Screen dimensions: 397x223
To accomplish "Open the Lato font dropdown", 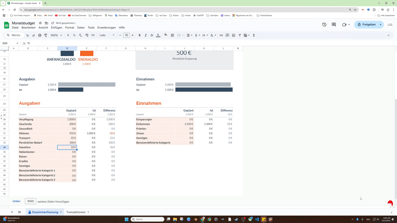I will (x=107, y=35).
